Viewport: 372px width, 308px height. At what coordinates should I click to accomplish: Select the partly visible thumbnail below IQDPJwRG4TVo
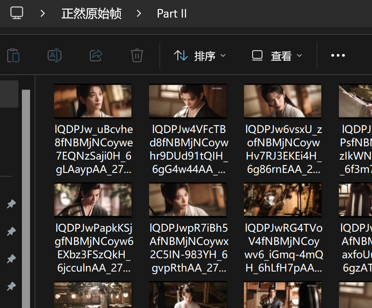point(283,295)
